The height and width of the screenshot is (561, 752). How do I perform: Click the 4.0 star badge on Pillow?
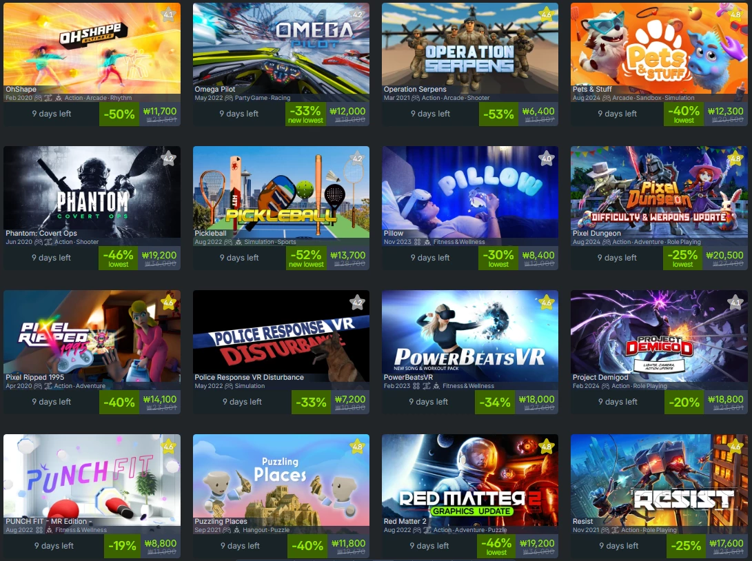[x=547, y=159]
